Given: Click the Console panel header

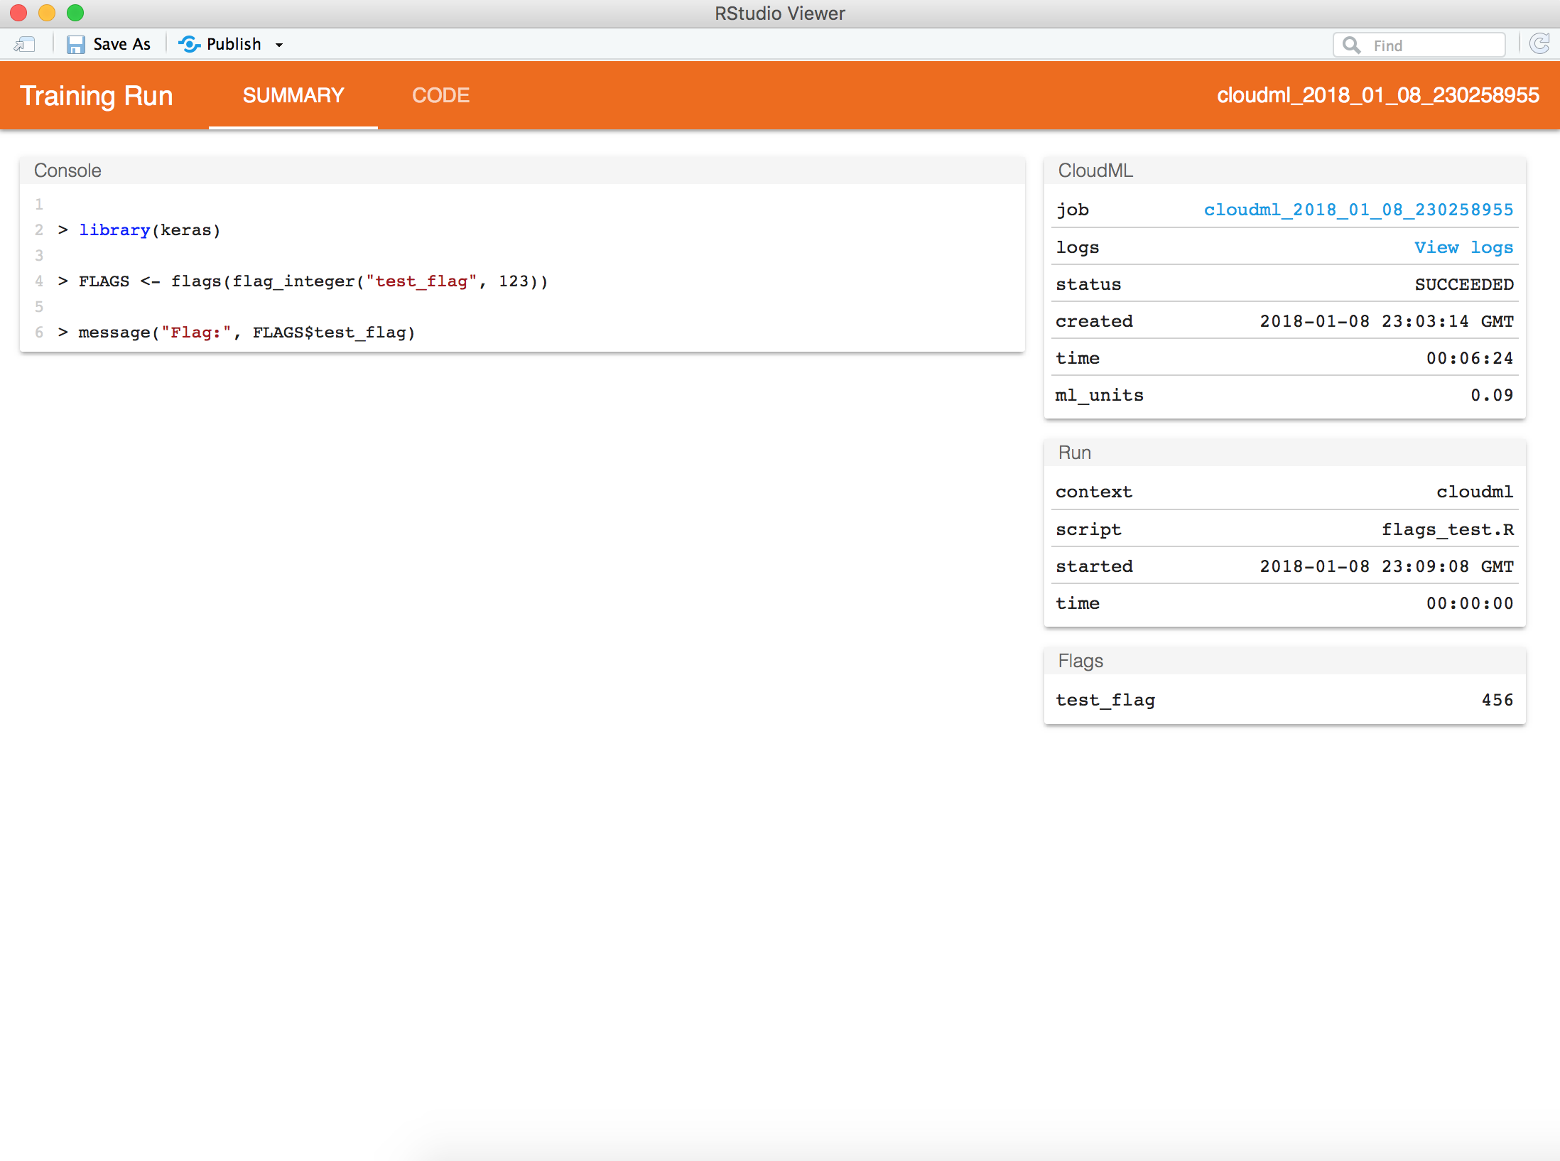Looking at the screenshot, I should 67,170.
